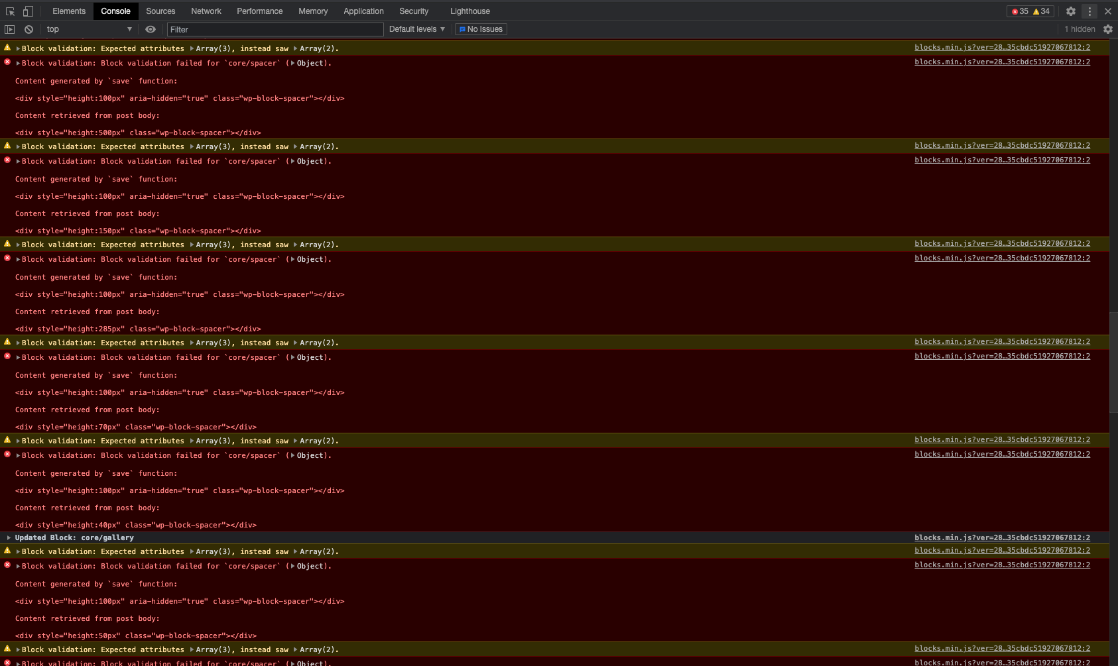This screenshot has height=666, width=1118.
Task: Open the customize DevTools kebab menu
Action: coord(1089,11)
